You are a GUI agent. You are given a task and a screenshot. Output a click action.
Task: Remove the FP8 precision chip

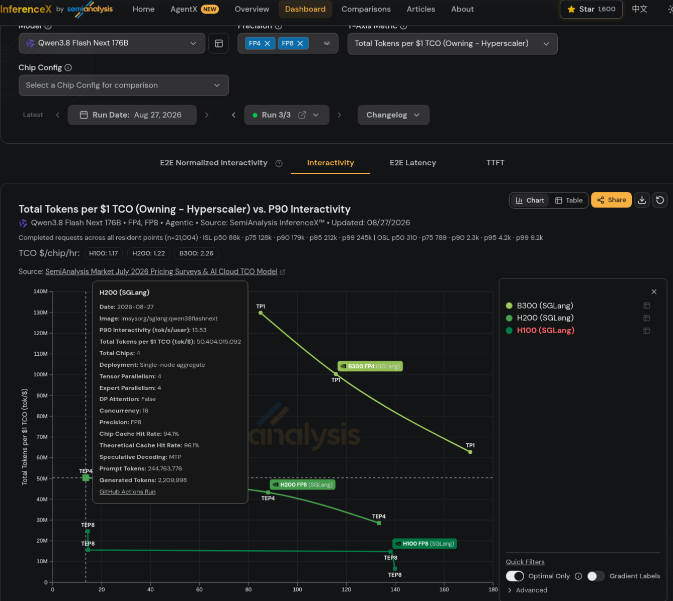[x=300, y=44]
